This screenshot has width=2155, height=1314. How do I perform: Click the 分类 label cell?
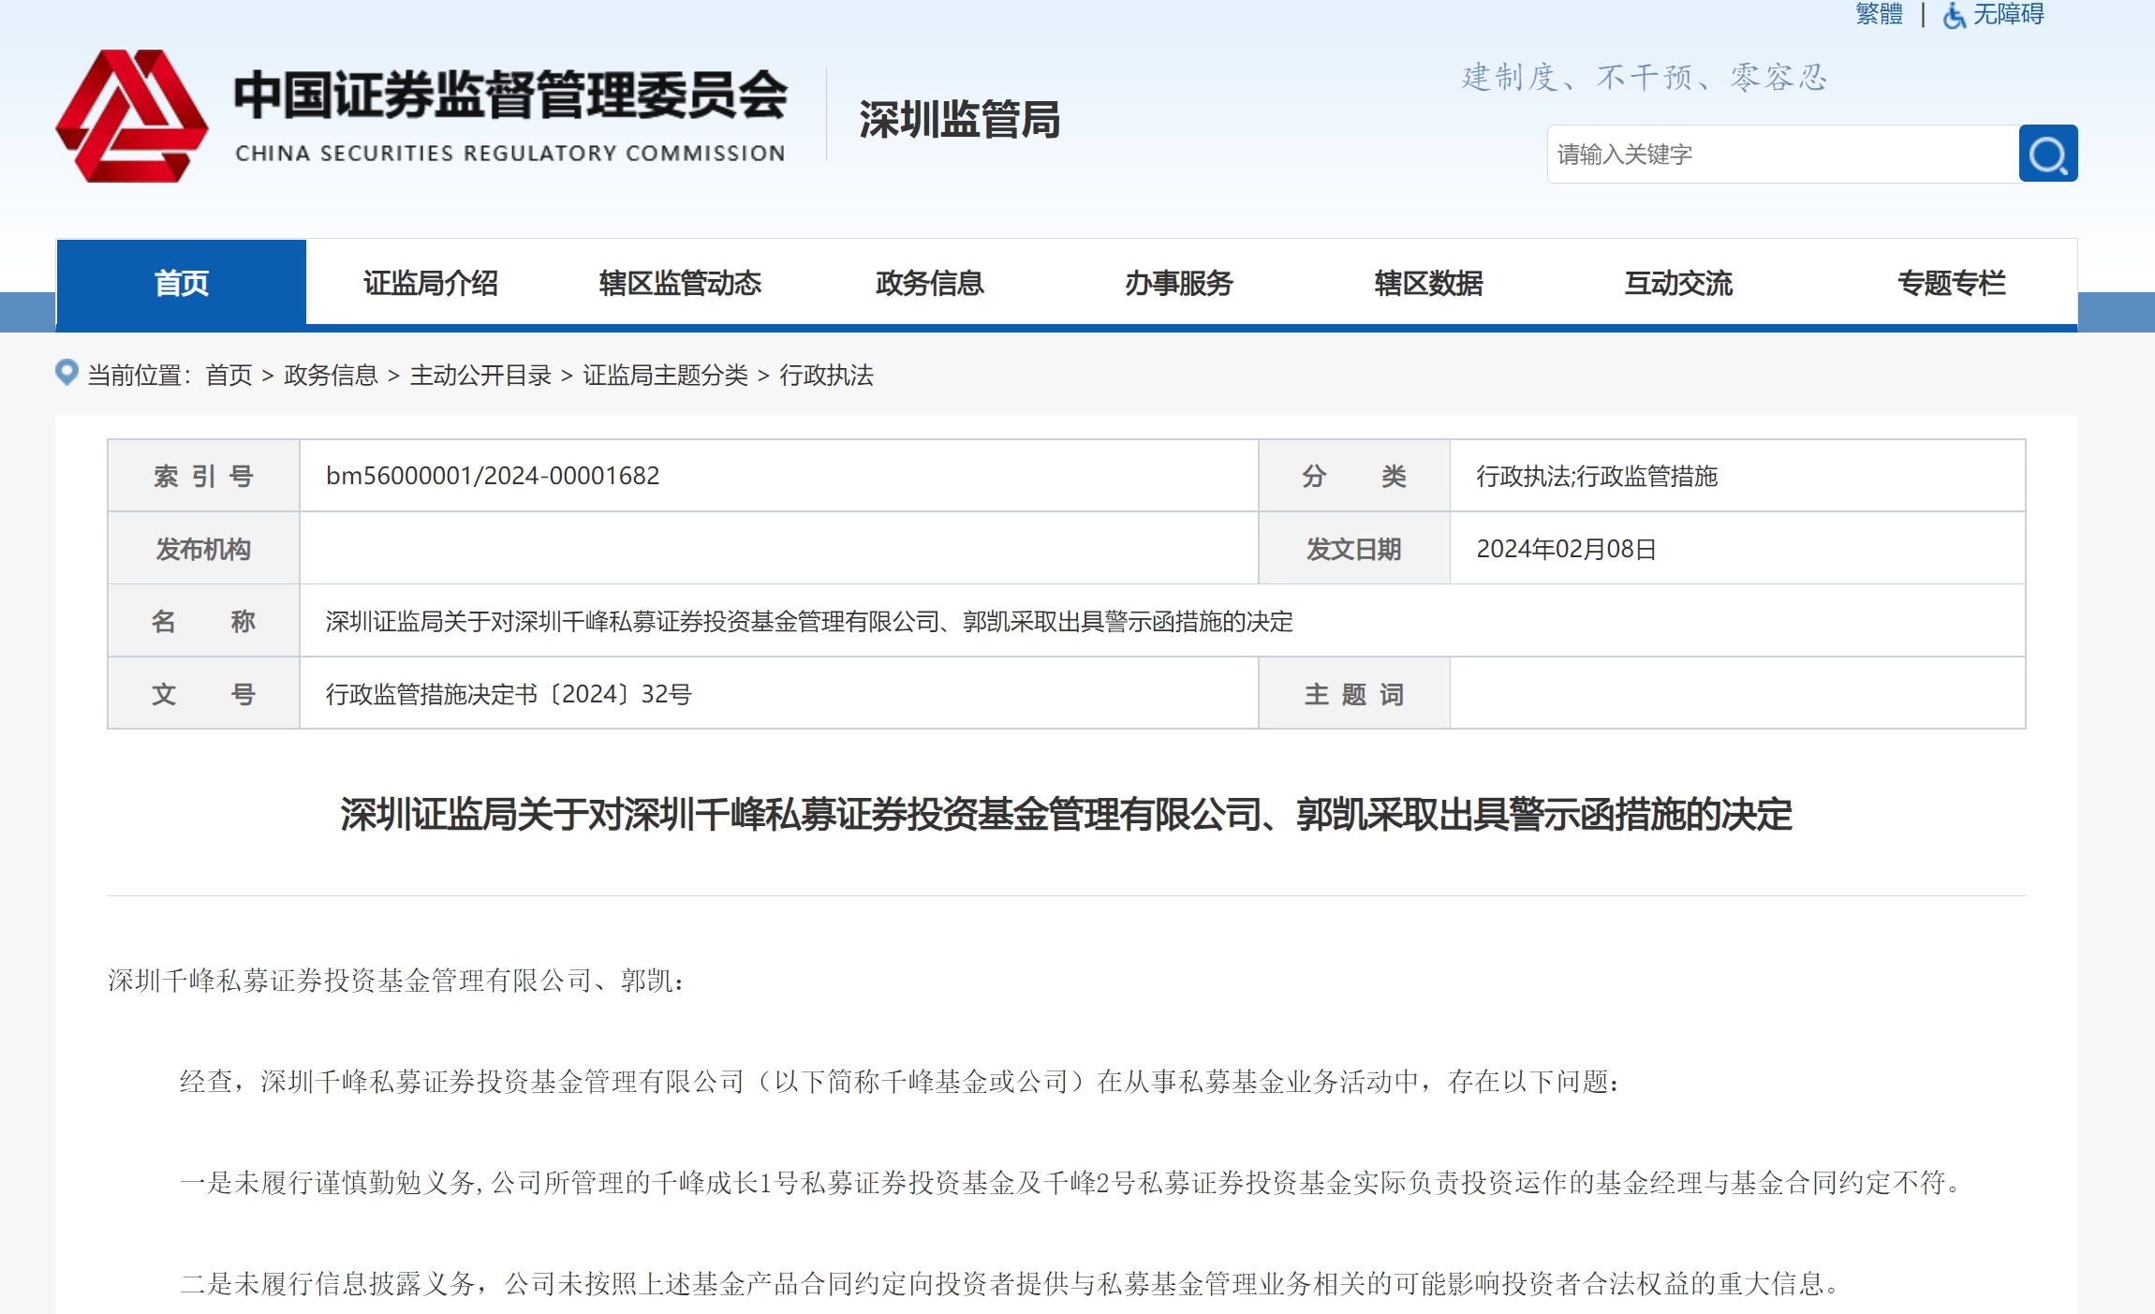[x=1354, y=476]
